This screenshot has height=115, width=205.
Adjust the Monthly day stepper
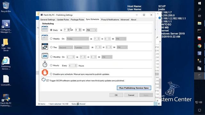(x=73, y=57)
